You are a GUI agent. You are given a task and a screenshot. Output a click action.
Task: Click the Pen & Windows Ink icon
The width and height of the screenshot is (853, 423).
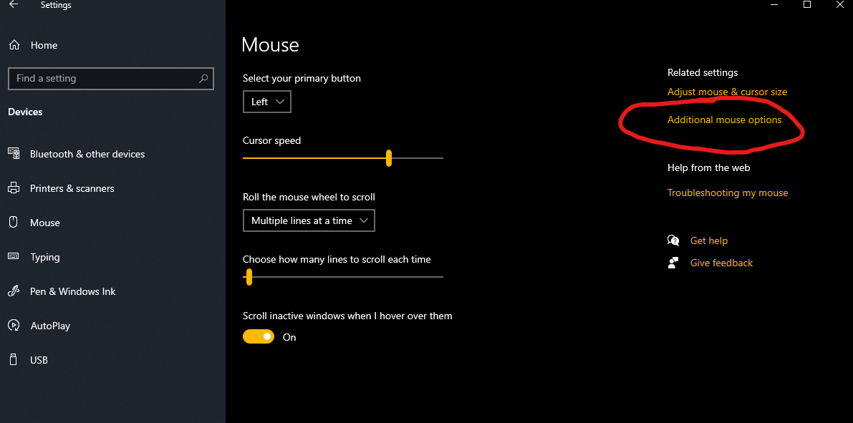14,291
